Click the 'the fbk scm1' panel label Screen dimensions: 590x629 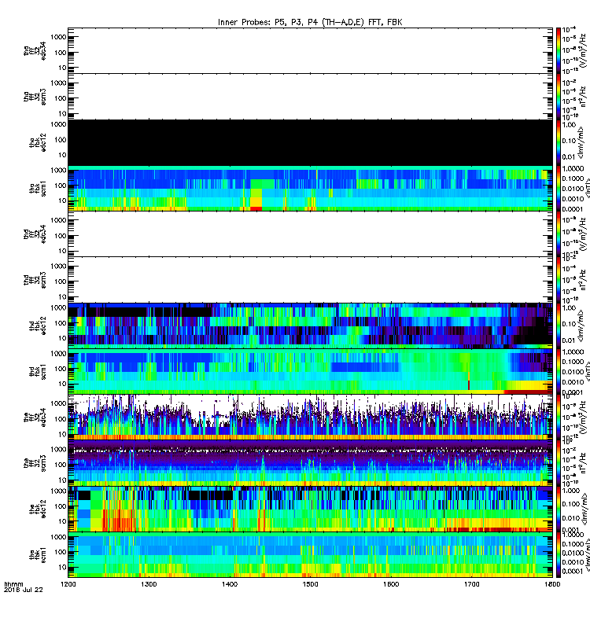pyautogui.click(x=38, y=555)
